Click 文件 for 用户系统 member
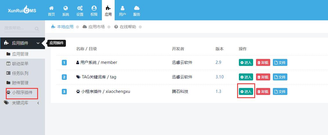 [280, 63]
